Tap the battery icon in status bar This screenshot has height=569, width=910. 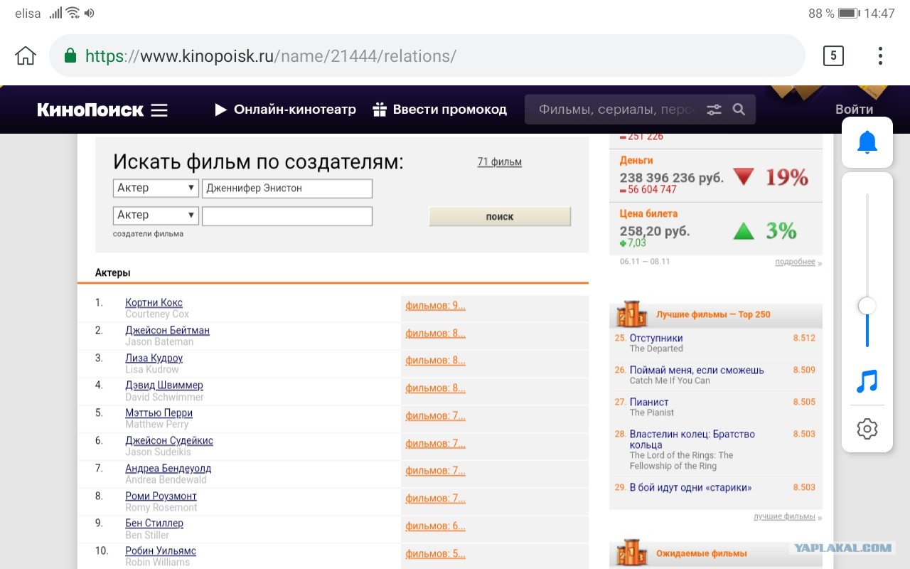coord(849,14)
